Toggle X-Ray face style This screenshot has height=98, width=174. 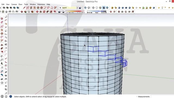(x=85, y=8)
